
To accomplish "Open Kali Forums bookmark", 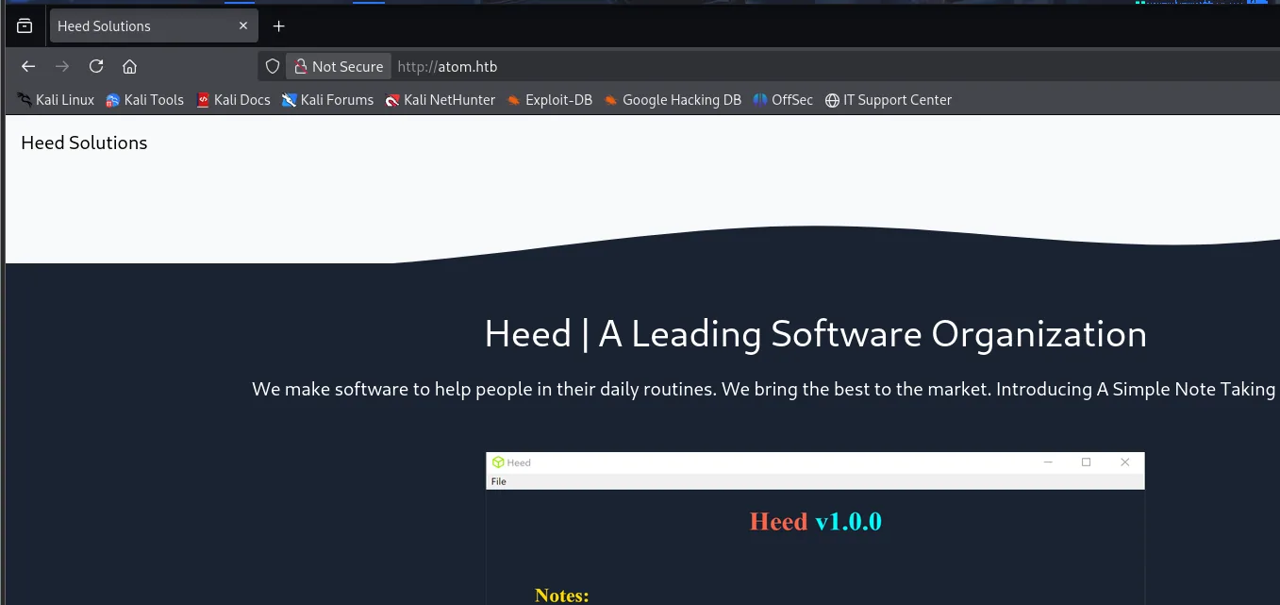I will [327, 100].
